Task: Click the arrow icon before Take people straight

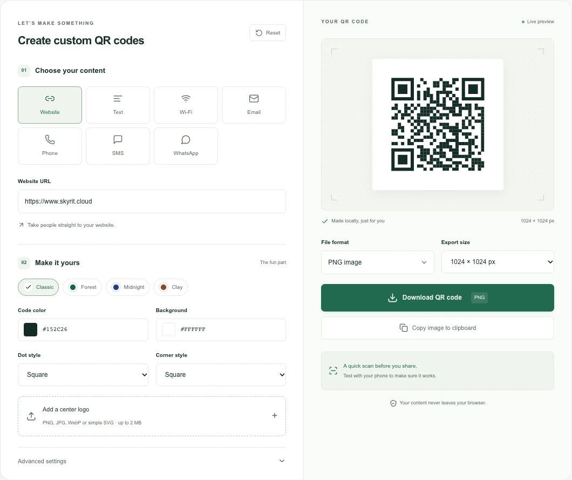Action: [x=21, y=225]
